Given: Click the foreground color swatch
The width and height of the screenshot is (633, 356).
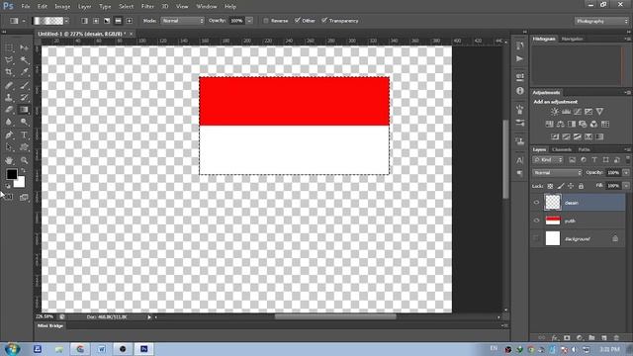Looking at the screenshot, I should pyautogui.click(x=11, y=174).
